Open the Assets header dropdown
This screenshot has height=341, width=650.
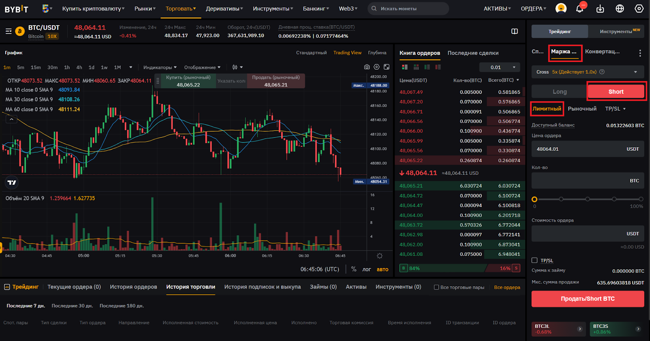click(497, 9)
